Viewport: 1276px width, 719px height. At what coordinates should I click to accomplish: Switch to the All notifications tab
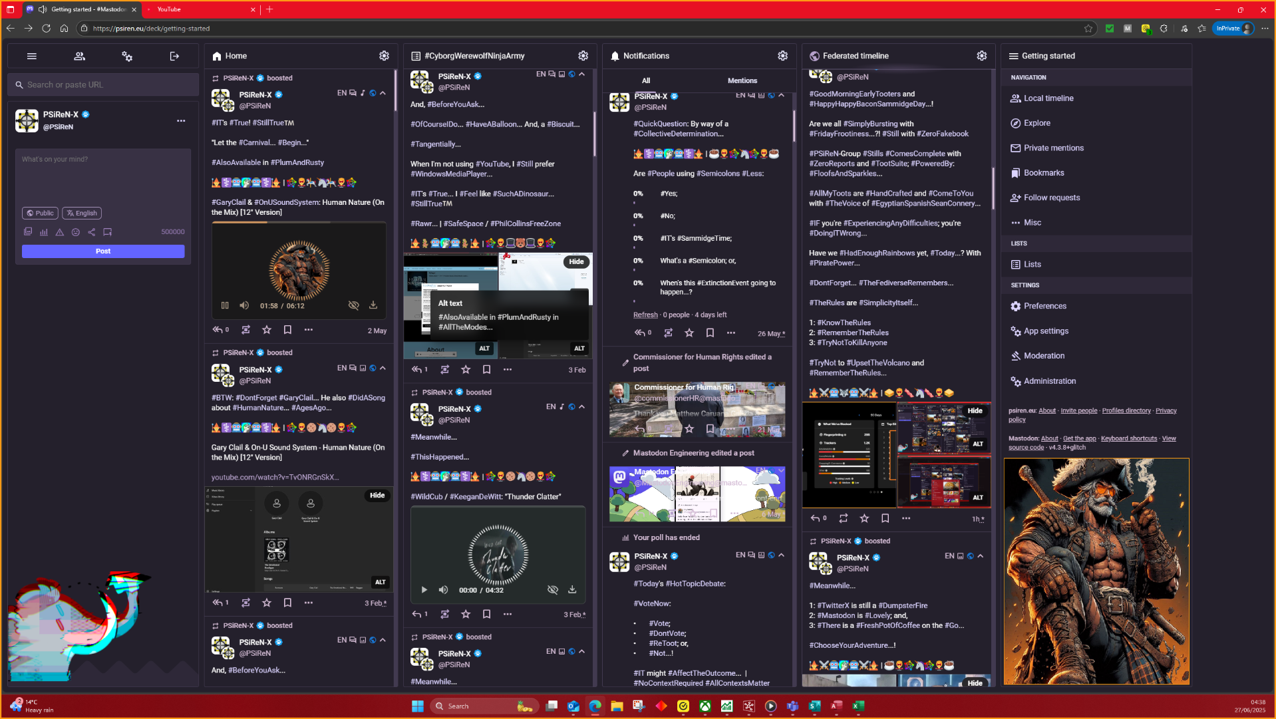(x=646, y=80)
